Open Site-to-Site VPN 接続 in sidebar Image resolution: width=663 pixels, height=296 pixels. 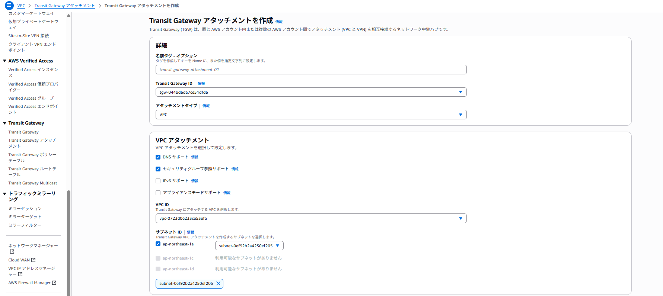click(x=29, y=36)
